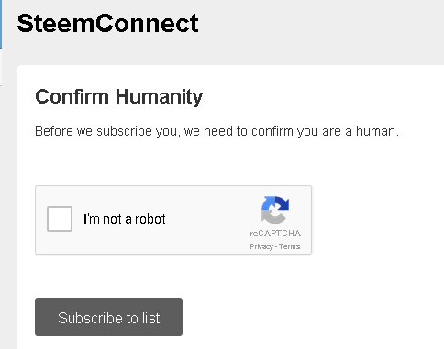Click empty space inside the reCAPTCHA widget

[x=208, y=220]
